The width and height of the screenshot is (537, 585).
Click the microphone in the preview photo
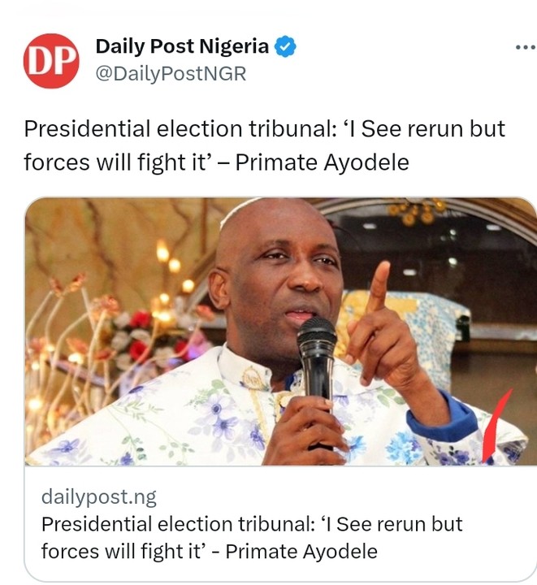(317, 341)
